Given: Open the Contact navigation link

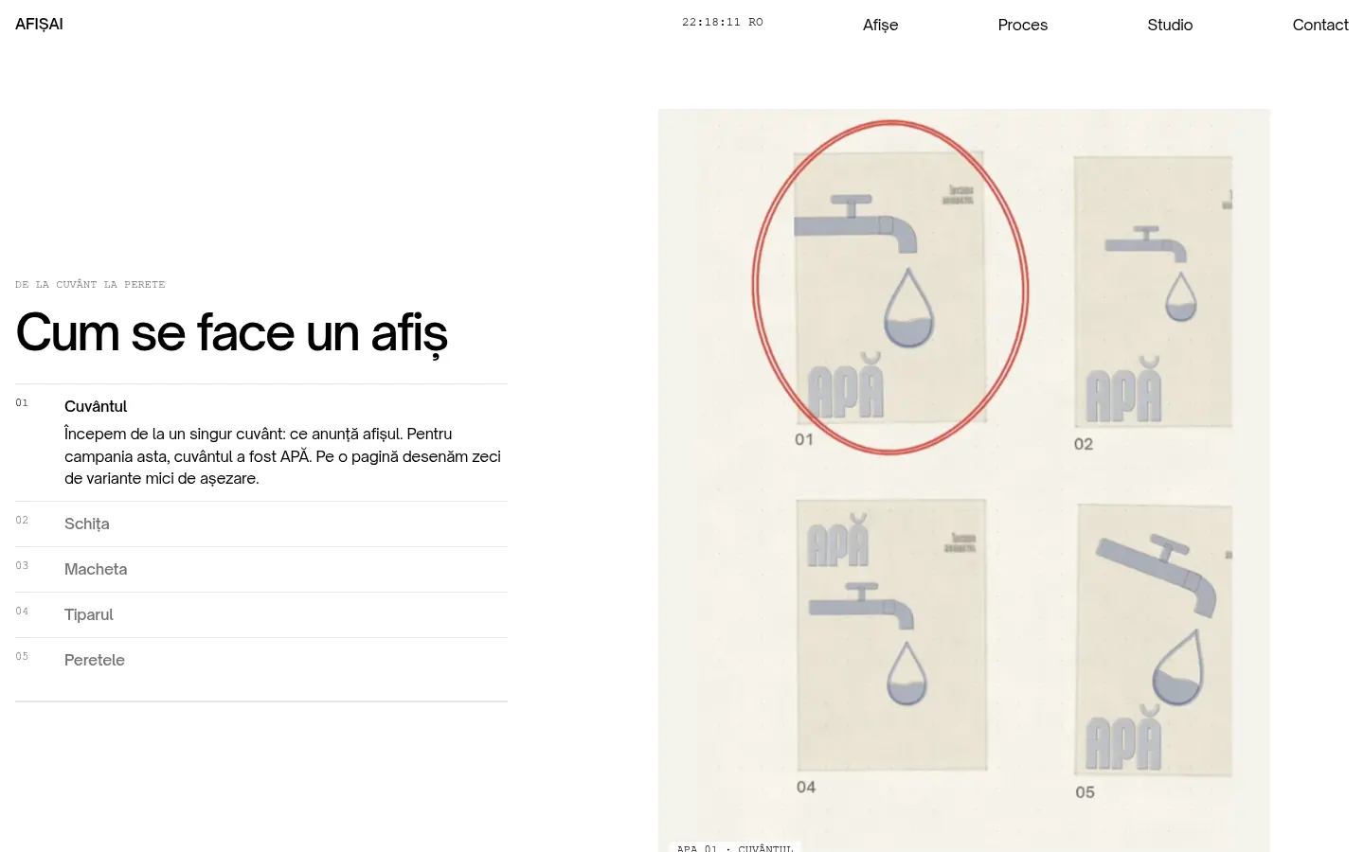Looking at the screenshot, I should coord(1320,25).
